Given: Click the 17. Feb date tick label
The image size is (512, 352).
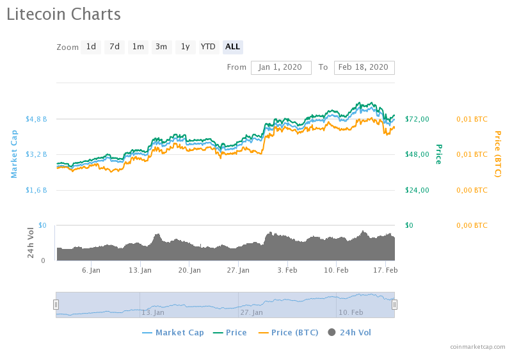Looking at the screenshot, I should [386, 270].
